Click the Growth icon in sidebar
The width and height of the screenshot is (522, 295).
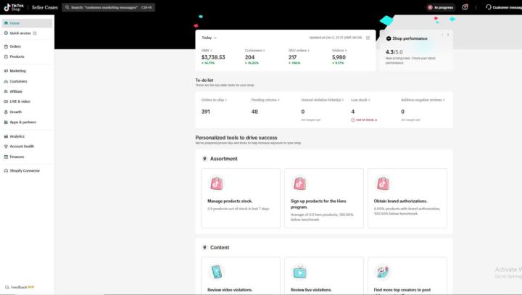click(6, 112)
